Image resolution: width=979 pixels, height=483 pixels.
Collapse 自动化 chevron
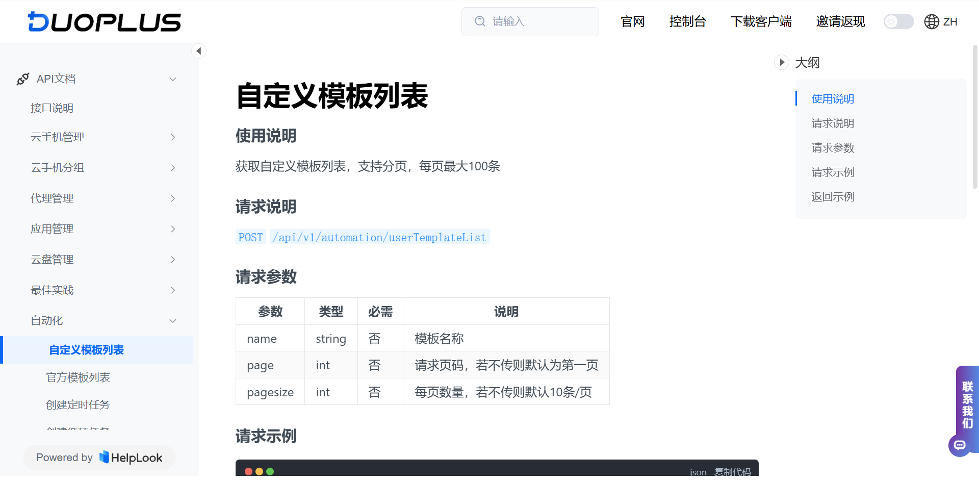coord(173,321)
